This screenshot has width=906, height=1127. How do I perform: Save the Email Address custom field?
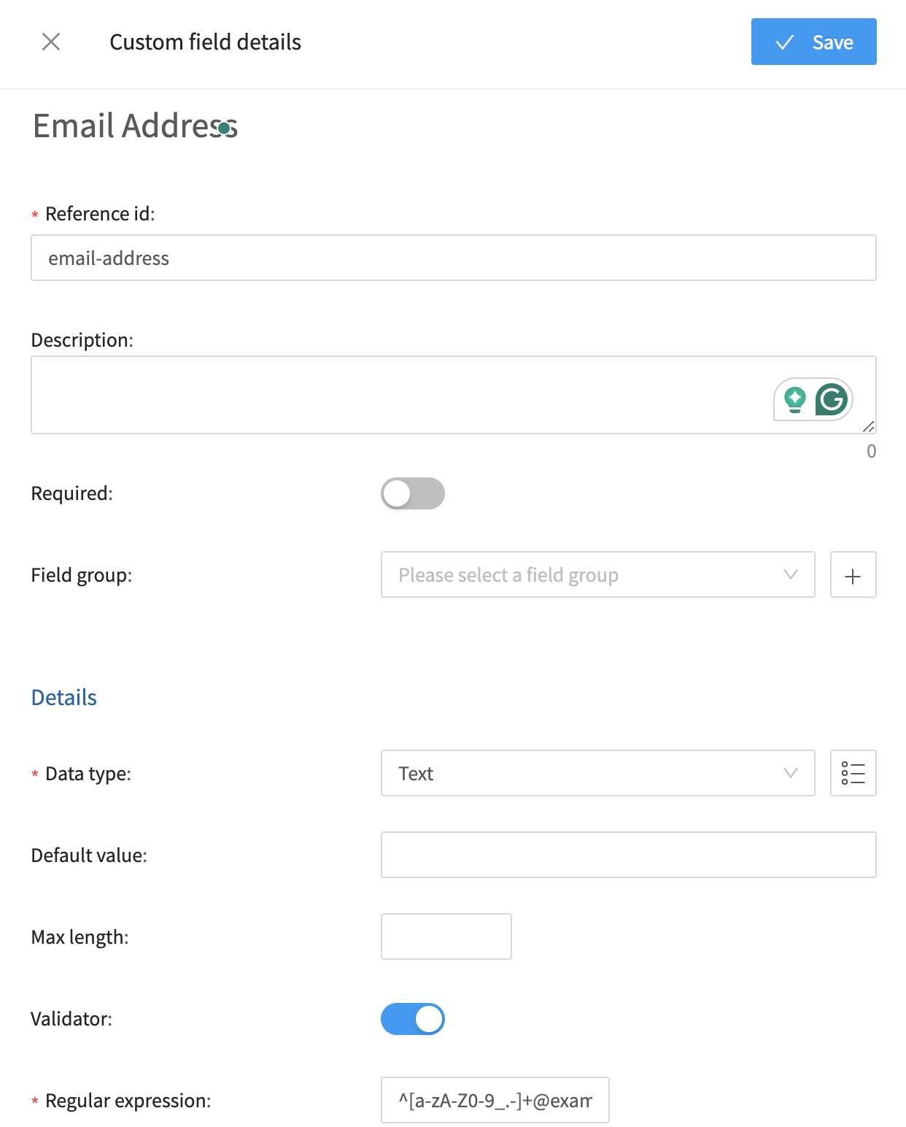[813, 42]
